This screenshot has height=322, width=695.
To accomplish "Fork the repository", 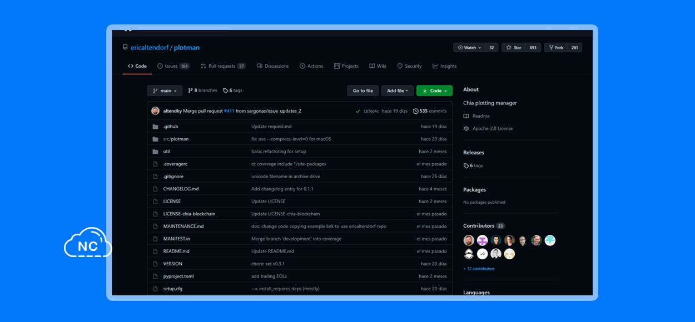I will (555, 48).
